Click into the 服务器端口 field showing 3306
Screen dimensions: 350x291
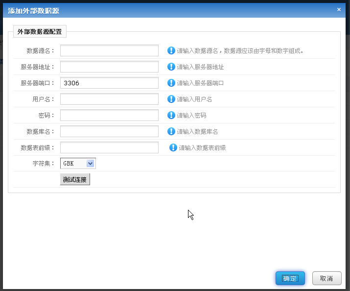pyautogui.click(x=109, y=83)
